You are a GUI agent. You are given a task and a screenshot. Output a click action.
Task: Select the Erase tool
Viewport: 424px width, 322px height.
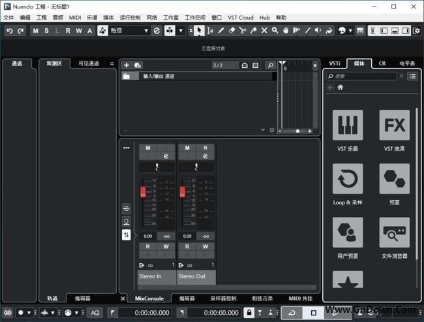click(232, 31)
